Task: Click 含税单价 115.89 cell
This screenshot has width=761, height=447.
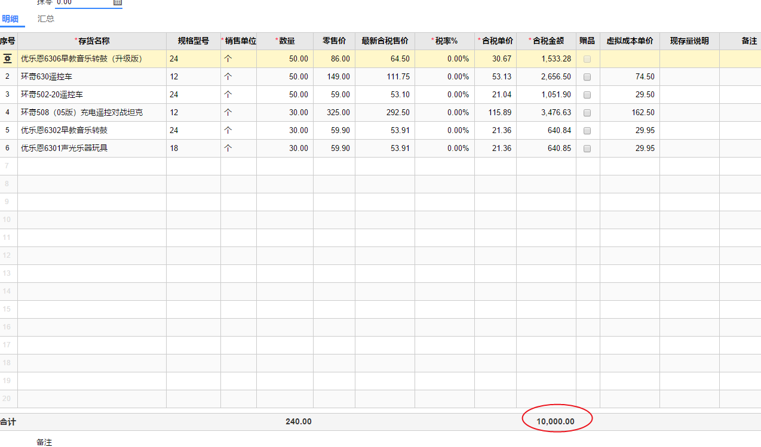Action: (x=495, y=113)
